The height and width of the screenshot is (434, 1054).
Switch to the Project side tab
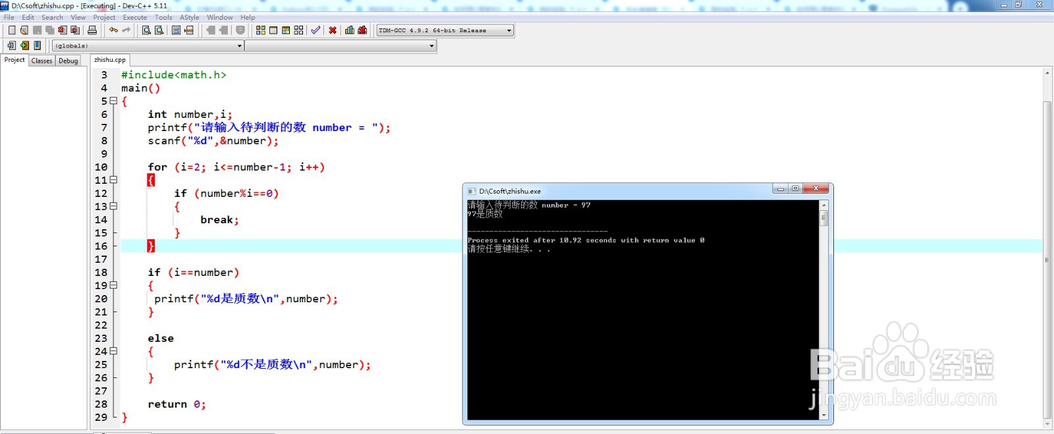pos(14,60)
